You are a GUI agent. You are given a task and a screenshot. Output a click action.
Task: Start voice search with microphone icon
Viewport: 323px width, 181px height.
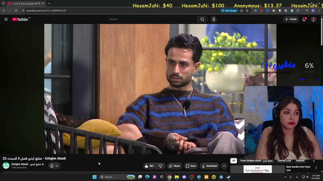coord(214,19)
